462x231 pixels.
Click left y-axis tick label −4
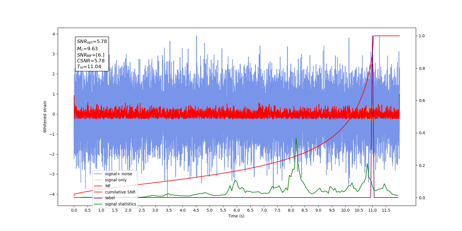(x=52, y=194)
